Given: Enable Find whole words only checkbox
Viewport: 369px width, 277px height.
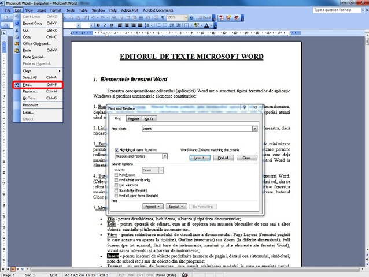Looking at the screenshot, I should click(116, 180).
